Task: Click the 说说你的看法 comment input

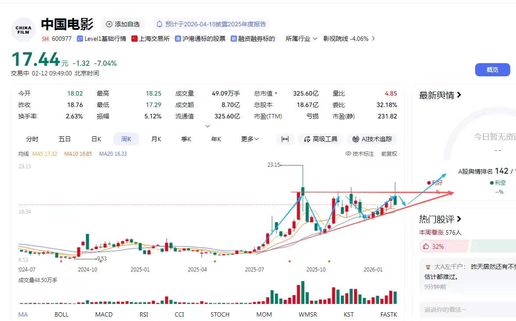Action: pyautogui.click(x=468, y=310)
